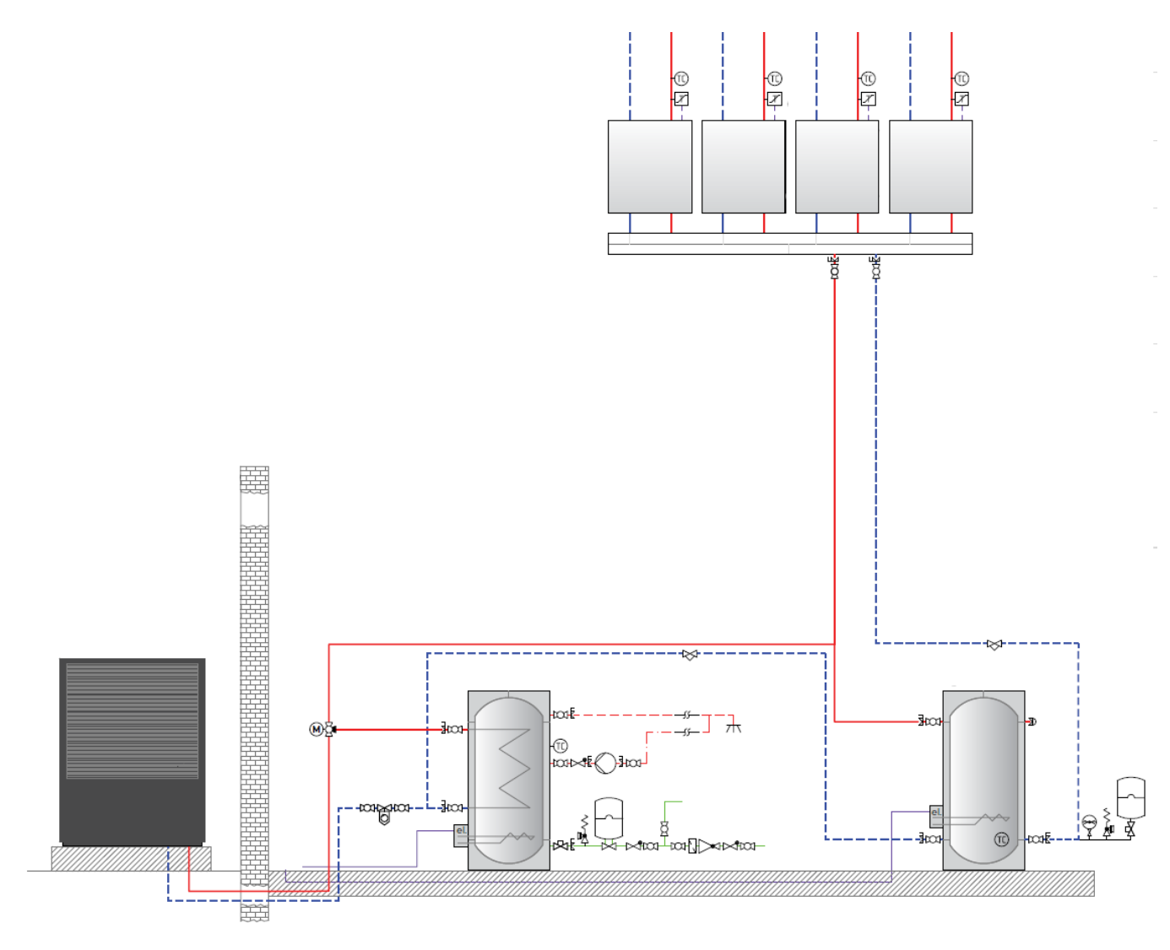The image size is (1170, 950).
Task: Click the brick wall column
Action: tap(254, 694)
